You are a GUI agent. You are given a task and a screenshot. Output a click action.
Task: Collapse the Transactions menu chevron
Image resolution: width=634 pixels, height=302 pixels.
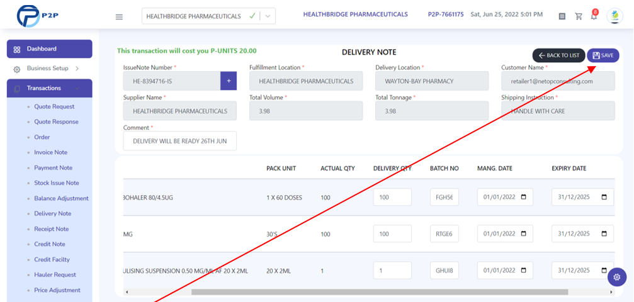point(77,88)
